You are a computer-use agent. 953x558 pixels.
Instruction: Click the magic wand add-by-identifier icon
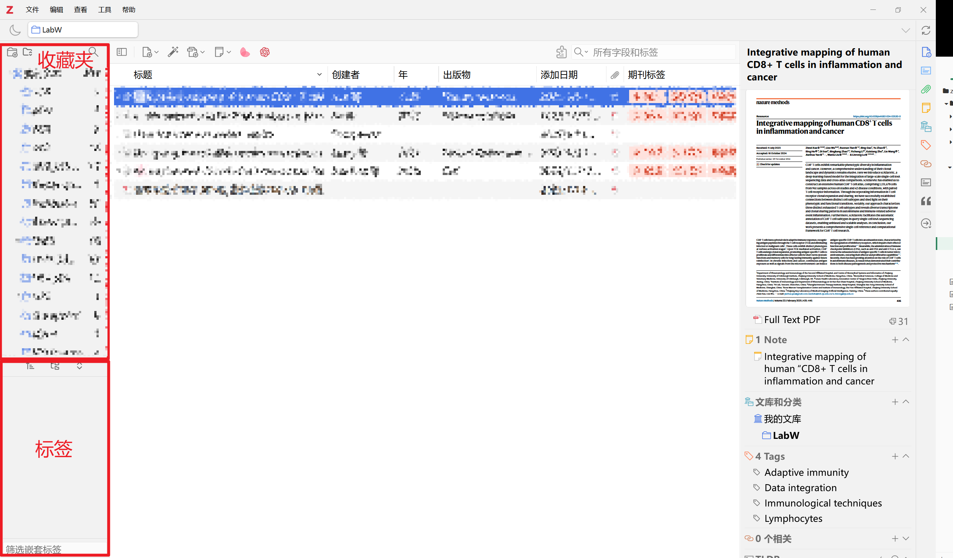click(173, 52)
